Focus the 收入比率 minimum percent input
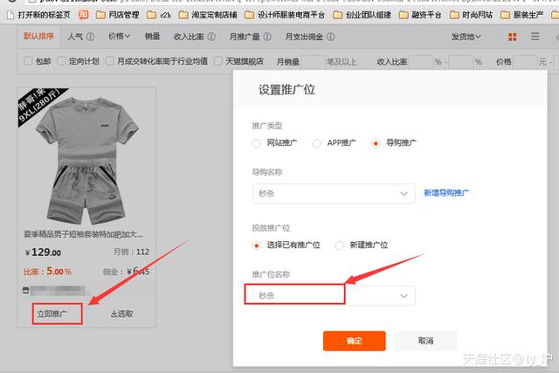The image size is (559, 373). 420,62
